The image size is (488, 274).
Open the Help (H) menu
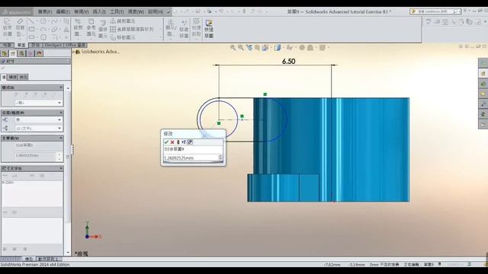point(156,12)
